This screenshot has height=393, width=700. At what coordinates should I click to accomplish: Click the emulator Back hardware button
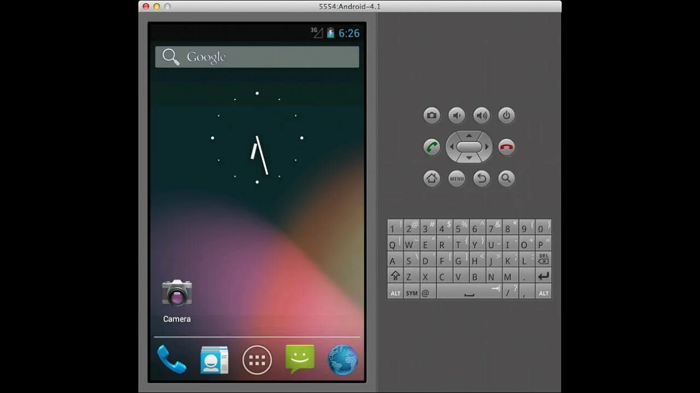point(482,178)
